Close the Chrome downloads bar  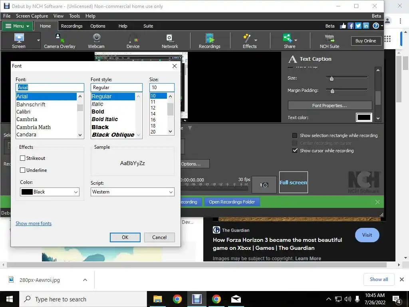pos(402,279)
